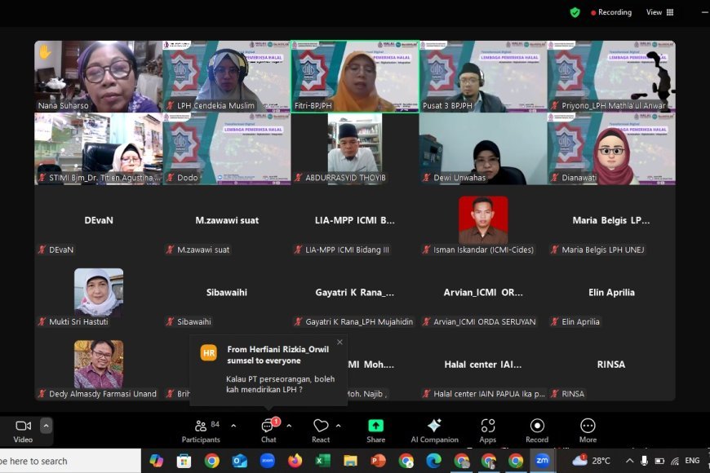Click Isman Iskandar profile photo
Viewport: 710px width, 473px height.
click(483, 220)
